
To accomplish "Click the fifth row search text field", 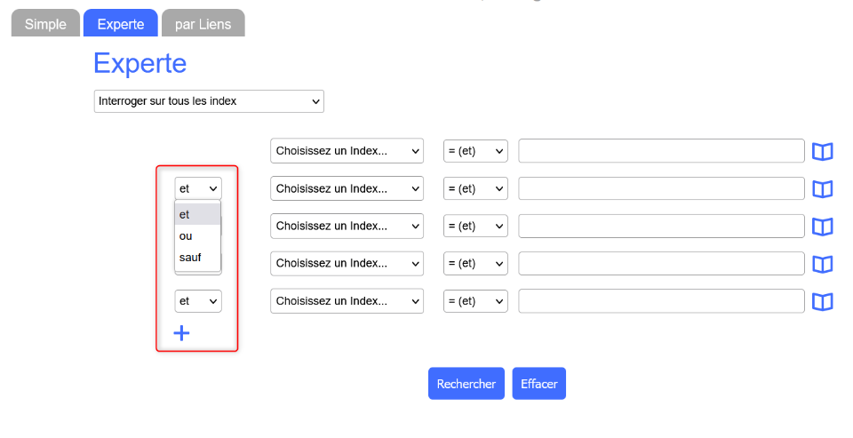I will (661, 302).
